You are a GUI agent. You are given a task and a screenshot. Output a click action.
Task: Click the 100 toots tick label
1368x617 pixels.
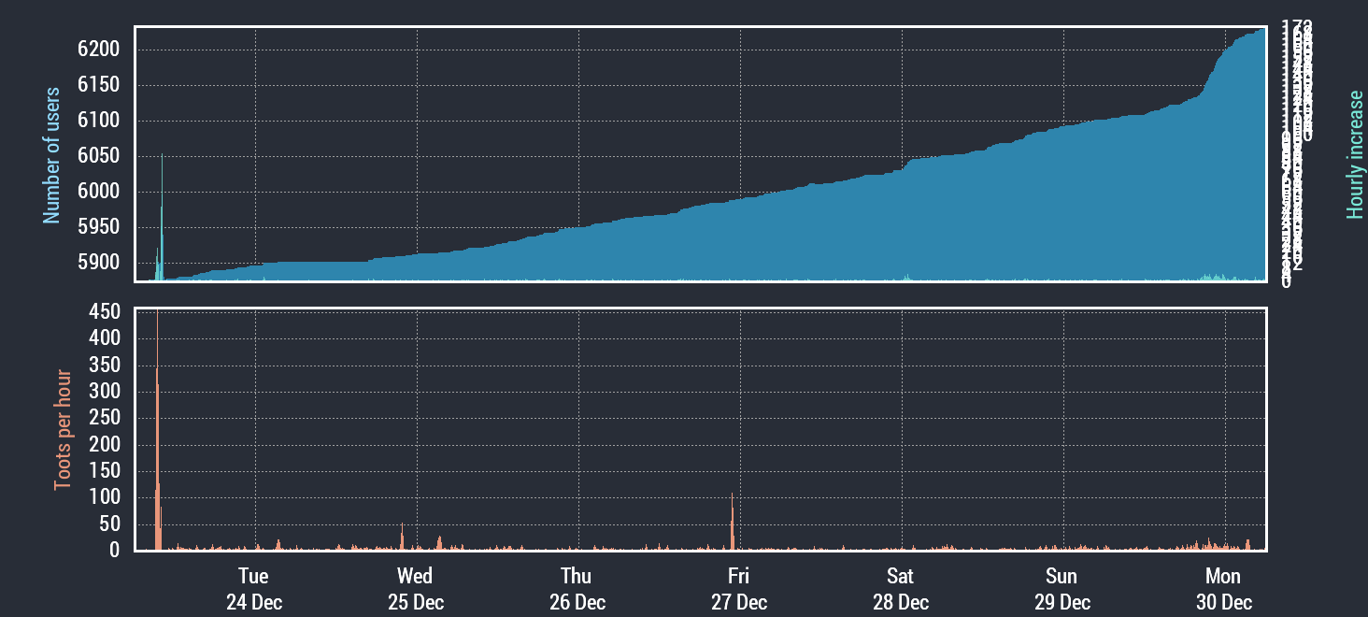(x=104, y=497)
